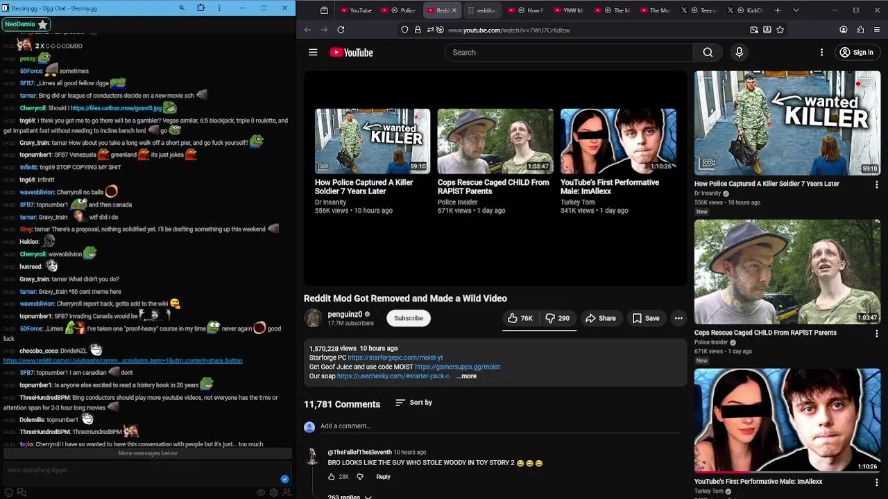Start voice search with the microphone icon

(x=739, y=53)
